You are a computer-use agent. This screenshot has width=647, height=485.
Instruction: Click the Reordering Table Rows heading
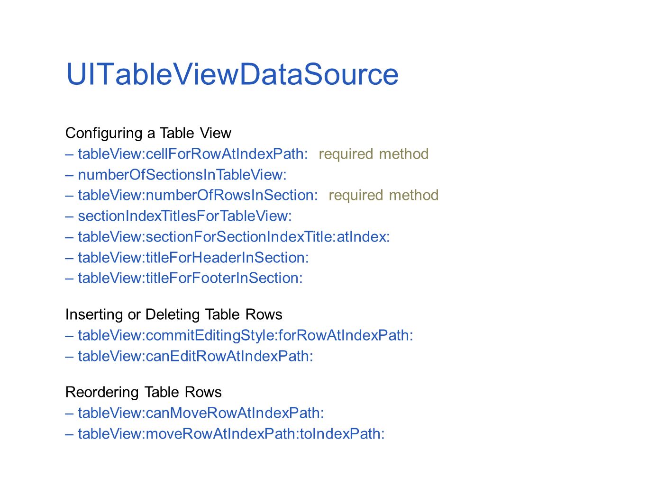144,392
